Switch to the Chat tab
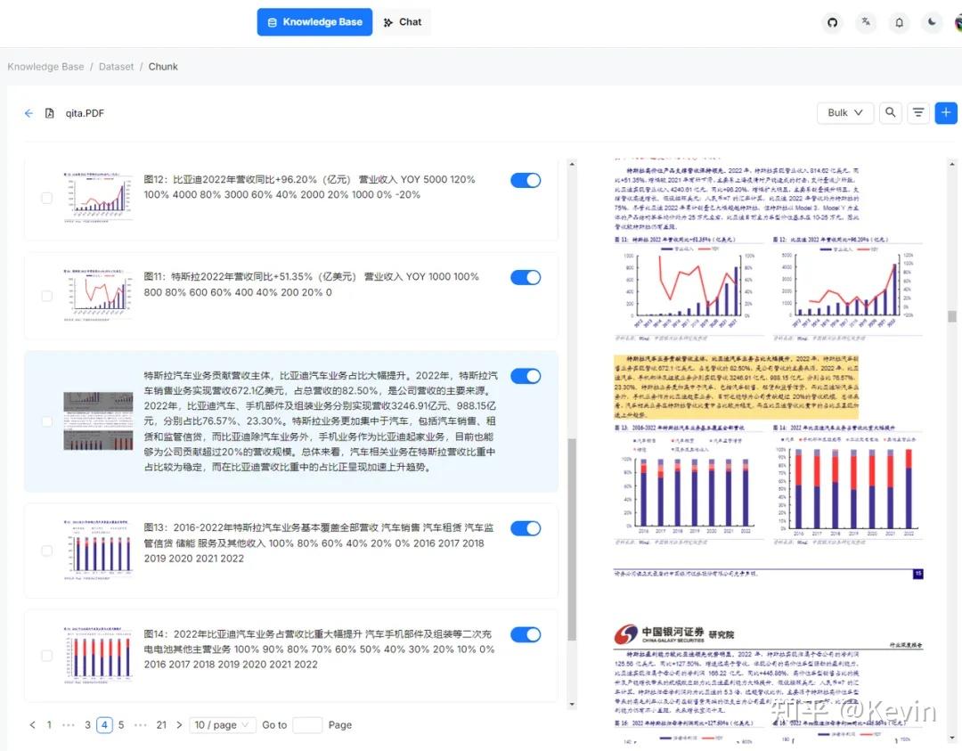Viewport: 962px width, 751px height. (403, 21)
